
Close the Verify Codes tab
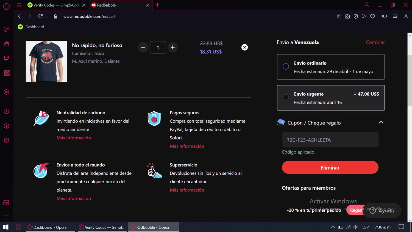point(84,5)
